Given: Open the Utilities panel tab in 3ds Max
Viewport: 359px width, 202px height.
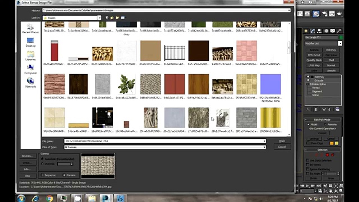Looking at the screenshot, I should pos(339,31).
